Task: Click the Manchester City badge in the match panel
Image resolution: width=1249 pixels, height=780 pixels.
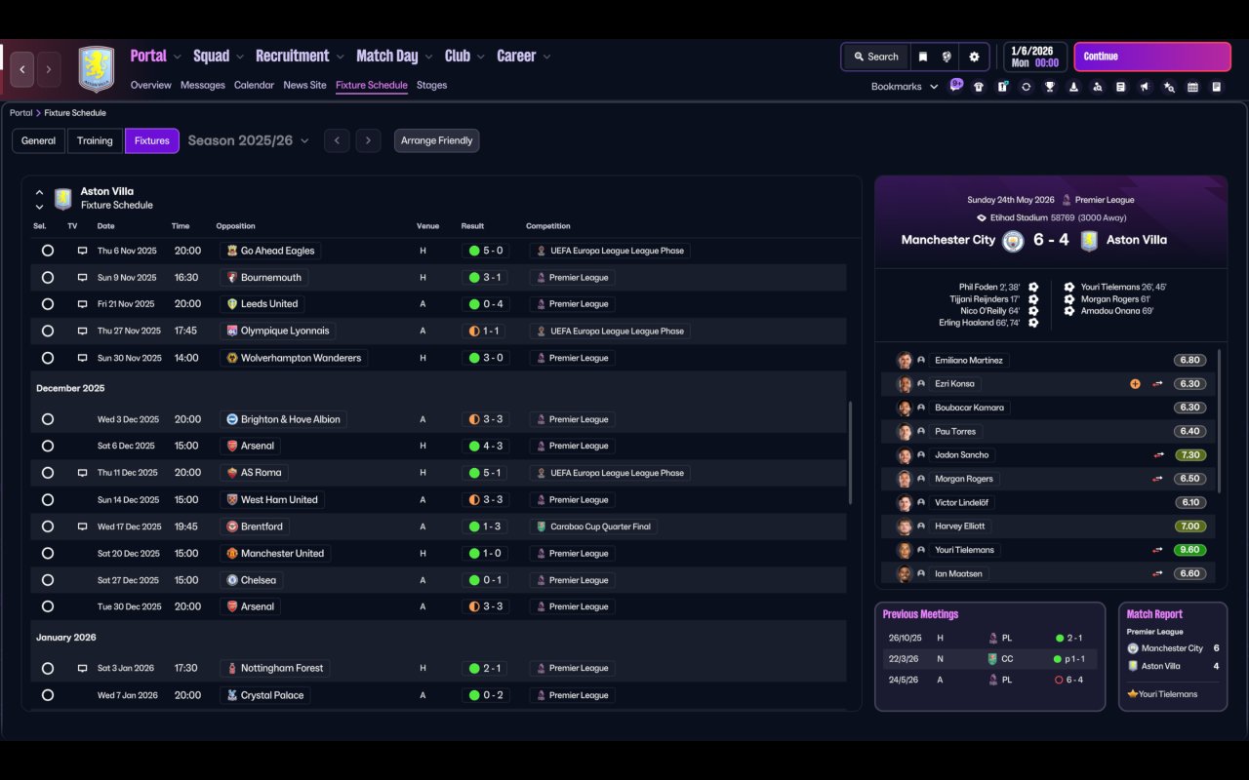Action: click(x=1013, y=240)
